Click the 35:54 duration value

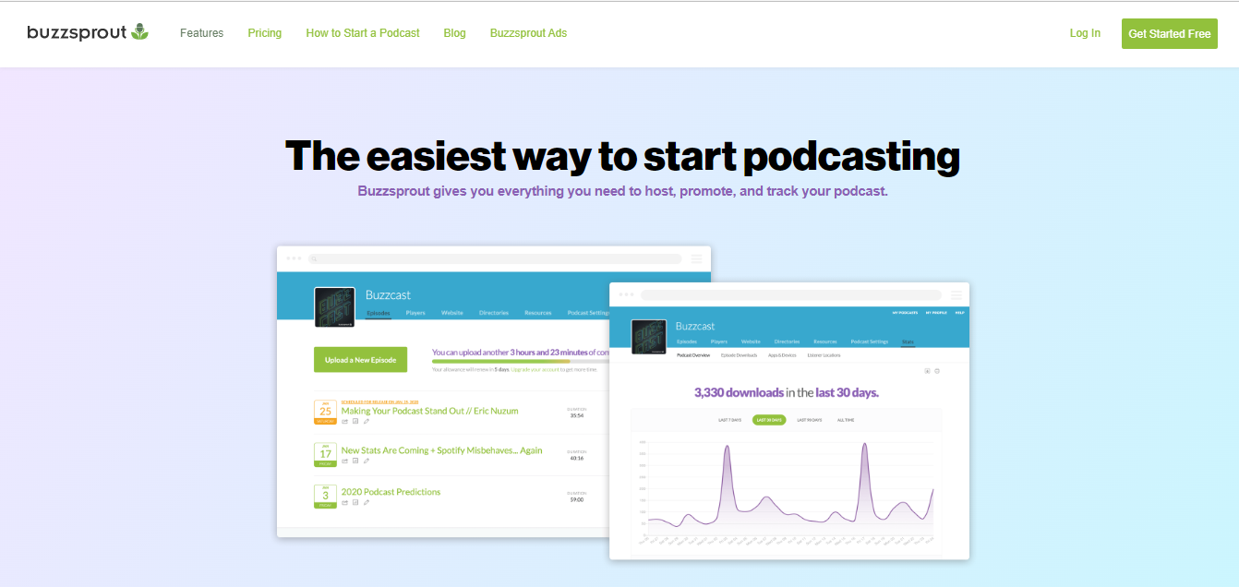click(x=577, y=415)
